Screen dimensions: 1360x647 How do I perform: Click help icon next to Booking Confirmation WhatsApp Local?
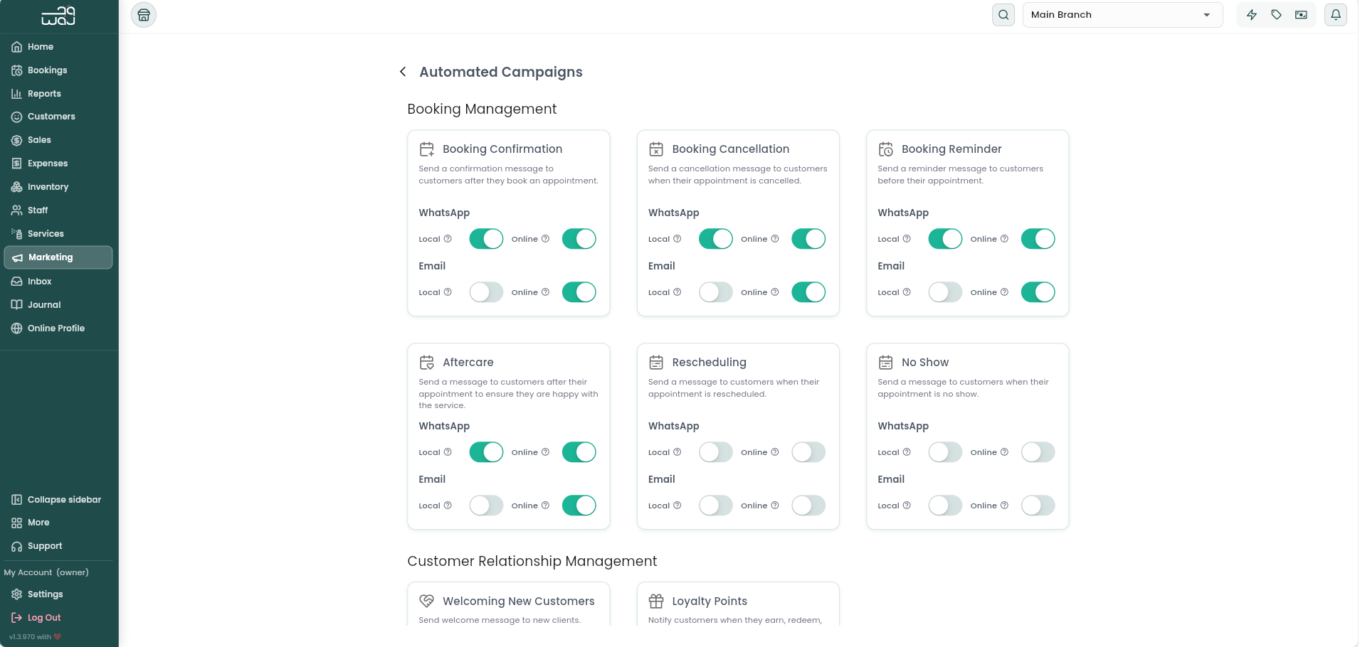tap(448, 239)
